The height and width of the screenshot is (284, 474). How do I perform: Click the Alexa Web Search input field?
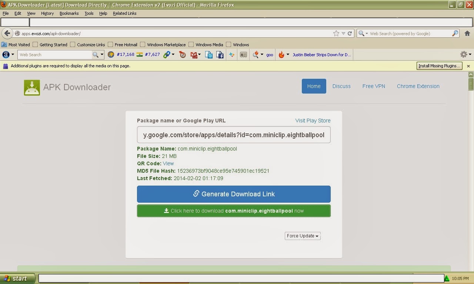pos(55,55)
